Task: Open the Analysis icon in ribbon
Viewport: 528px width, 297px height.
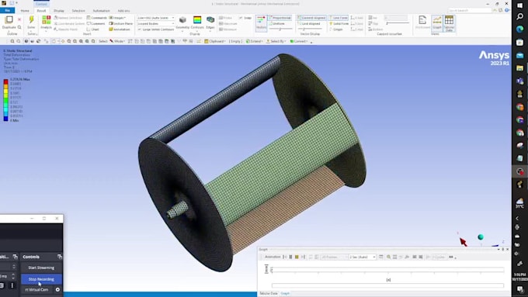Action: coord(46,20)
